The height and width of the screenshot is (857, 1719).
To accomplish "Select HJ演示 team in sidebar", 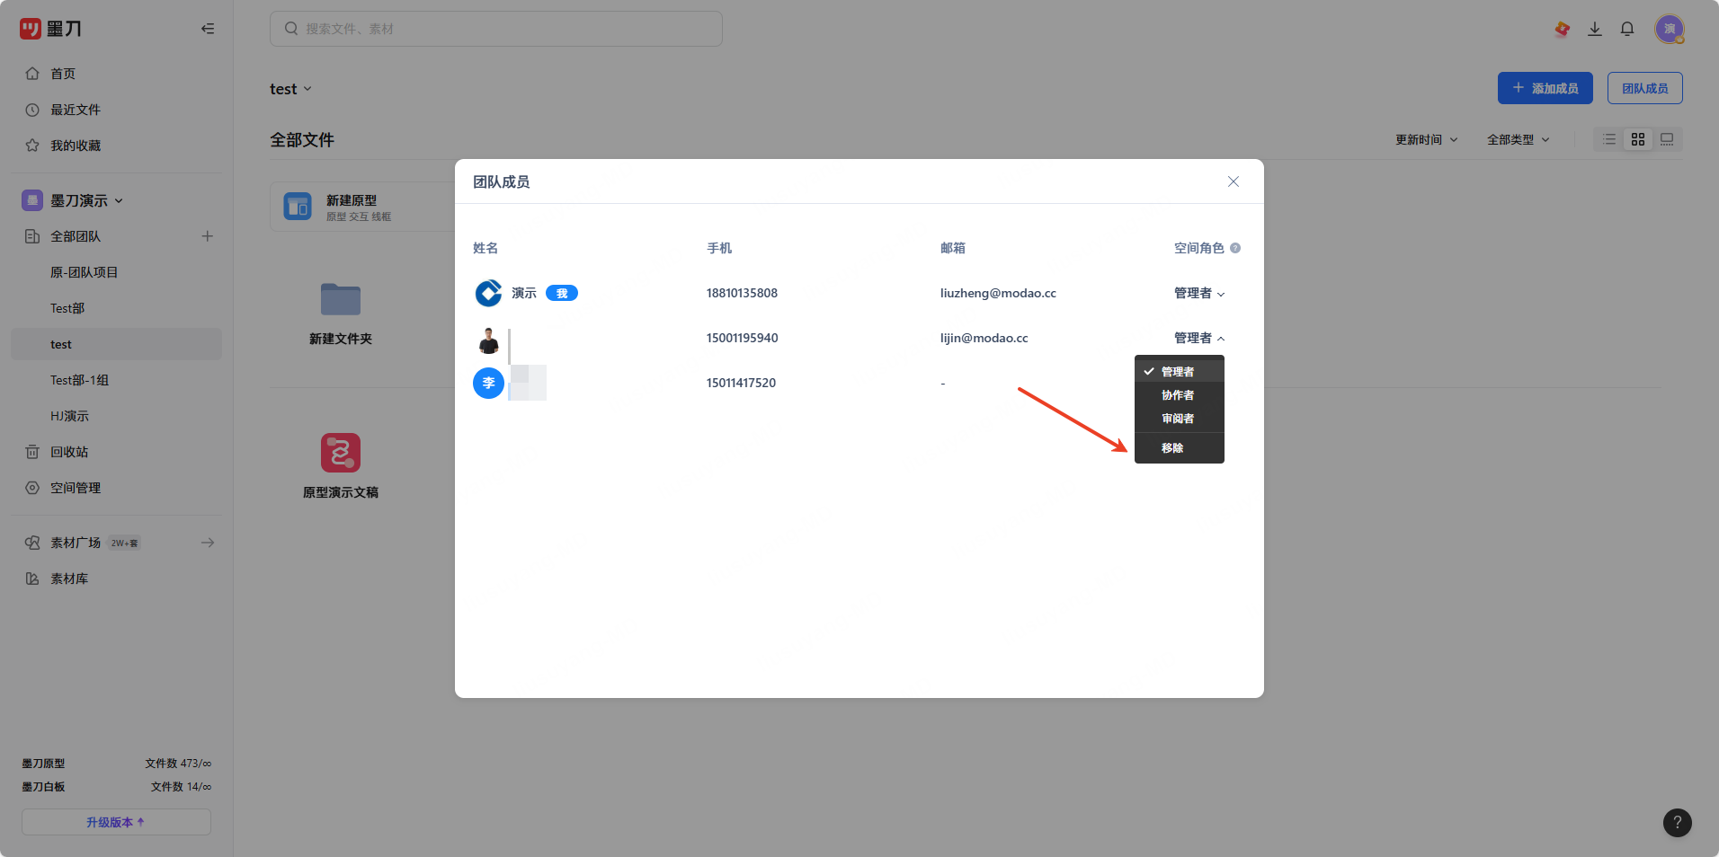I will [116, 416].
